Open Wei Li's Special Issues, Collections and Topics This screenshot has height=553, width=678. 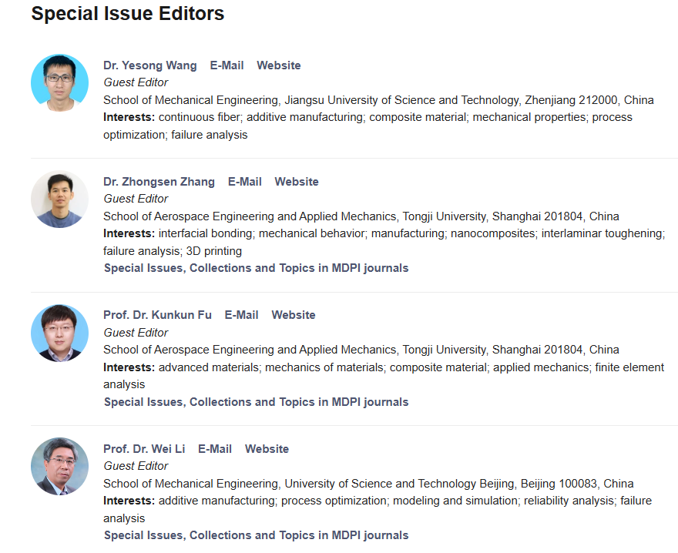(x=256, y=535)
